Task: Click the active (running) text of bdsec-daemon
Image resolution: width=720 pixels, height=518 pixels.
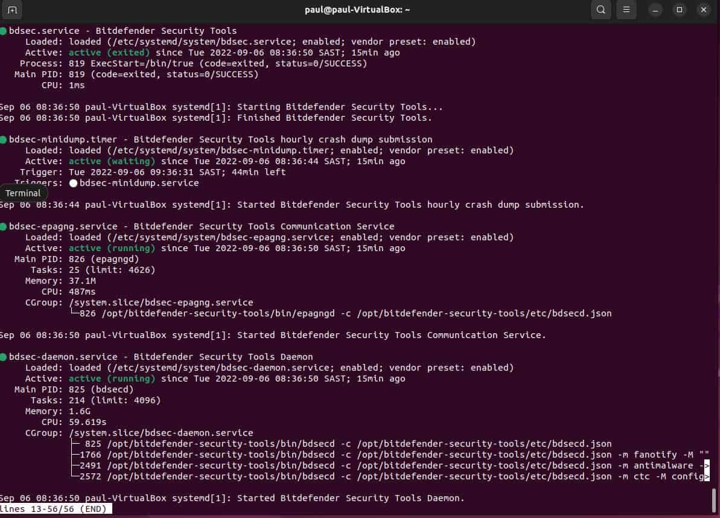Action: pyautogui.click(x=112, y=379)
